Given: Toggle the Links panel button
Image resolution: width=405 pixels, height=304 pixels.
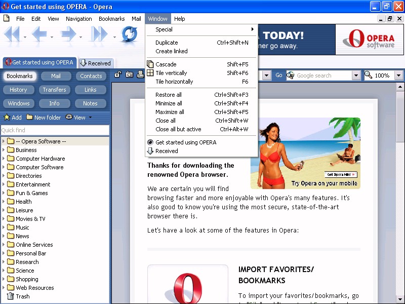Looking at the screenshot, I should pos(91,90).
